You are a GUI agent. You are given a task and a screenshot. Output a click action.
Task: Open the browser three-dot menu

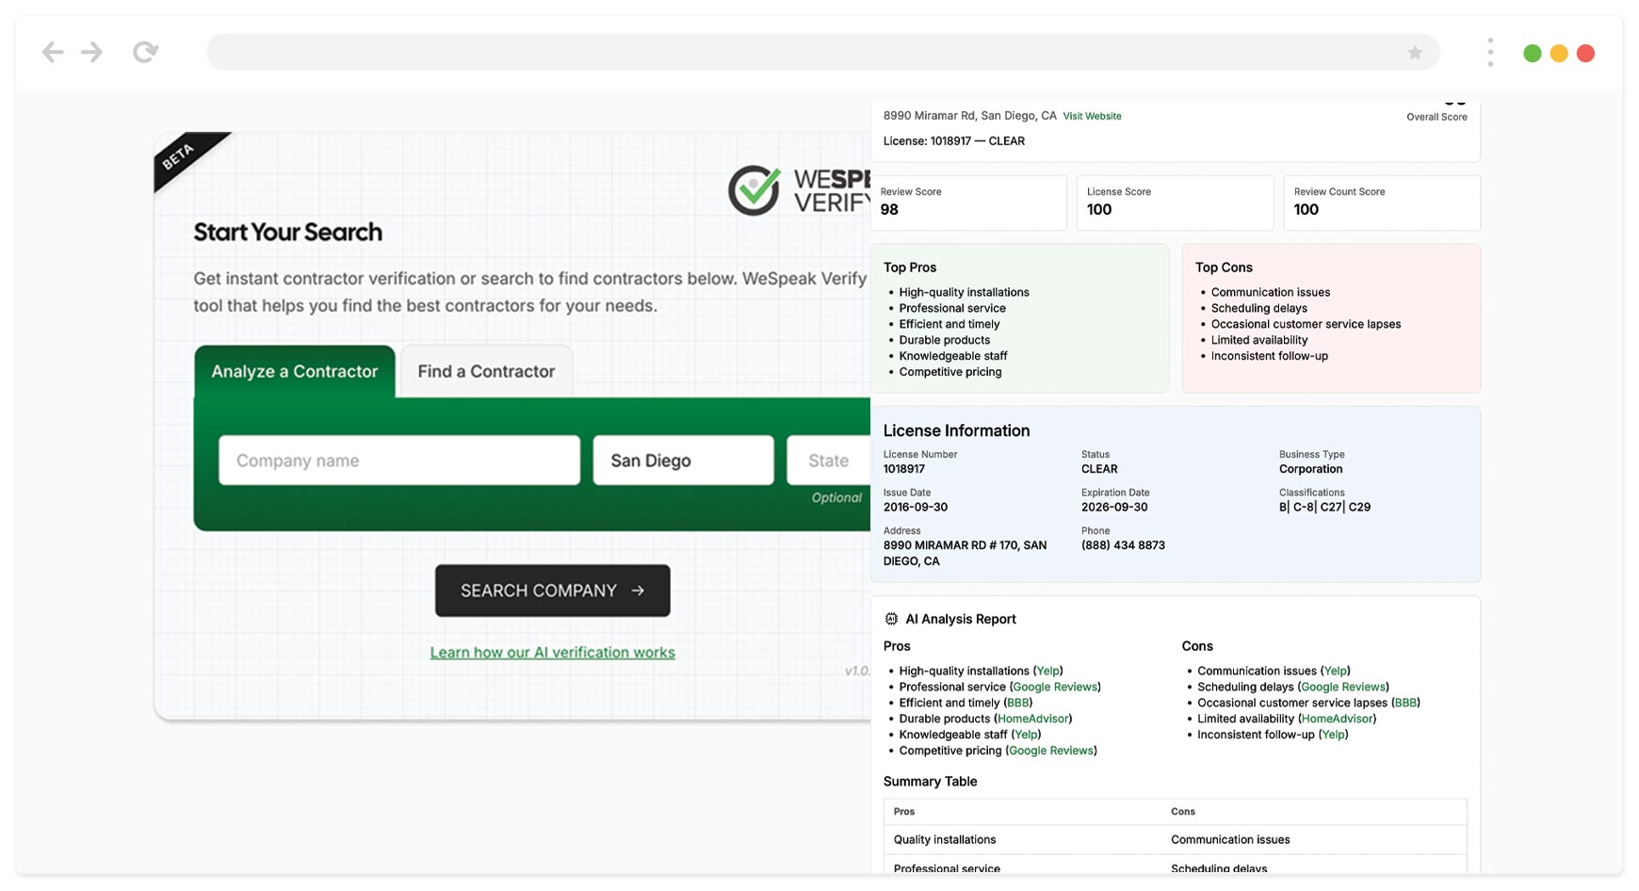pos(1490,52)
